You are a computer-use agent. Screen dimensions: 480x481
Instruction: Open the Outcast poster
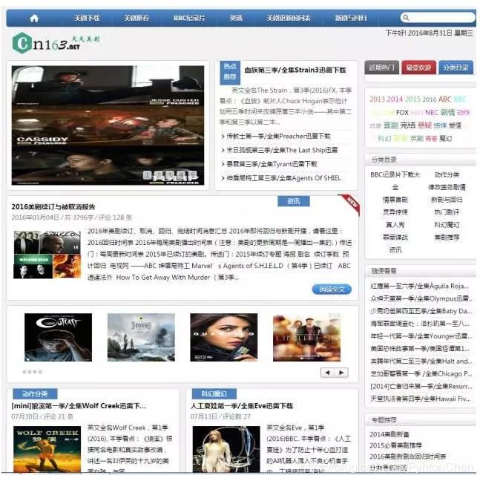[x=58, y=338]
